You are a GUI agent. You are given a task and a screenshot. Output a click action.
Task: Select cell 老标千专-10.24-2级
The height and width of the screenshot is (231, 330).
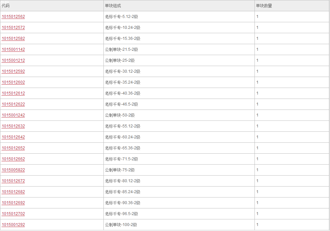(x=179, y=28)
